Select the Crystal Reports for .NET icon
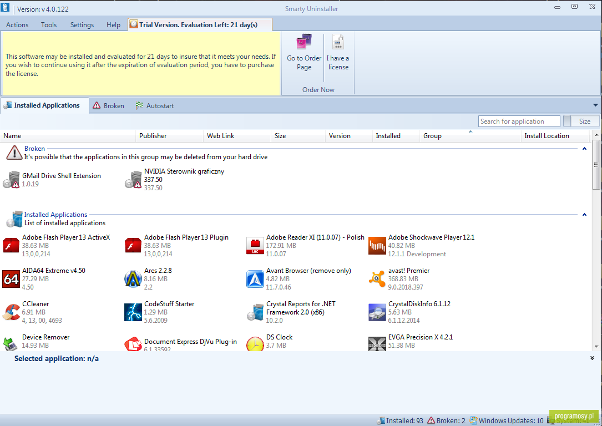The image size is (602, 426). 255,312
